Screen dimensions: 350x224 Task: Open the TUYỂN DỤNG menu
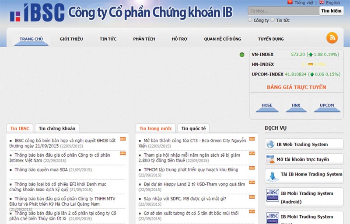coord(271,39)
